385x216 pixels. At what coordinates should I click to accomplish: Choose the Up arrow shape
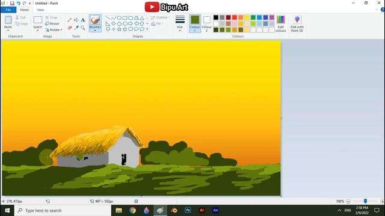[x=142, y=24]
